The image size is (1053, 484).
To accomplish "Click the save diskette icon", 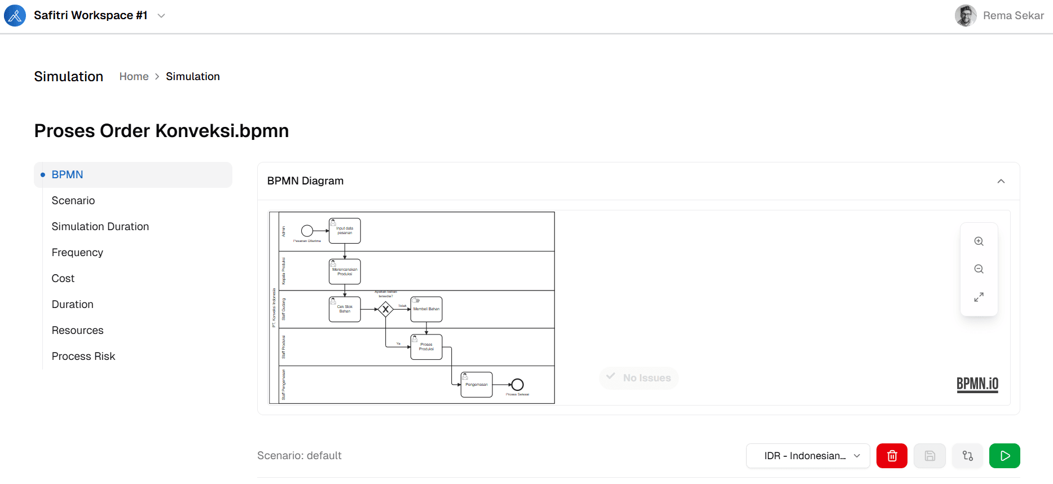I will click(929, 456).
